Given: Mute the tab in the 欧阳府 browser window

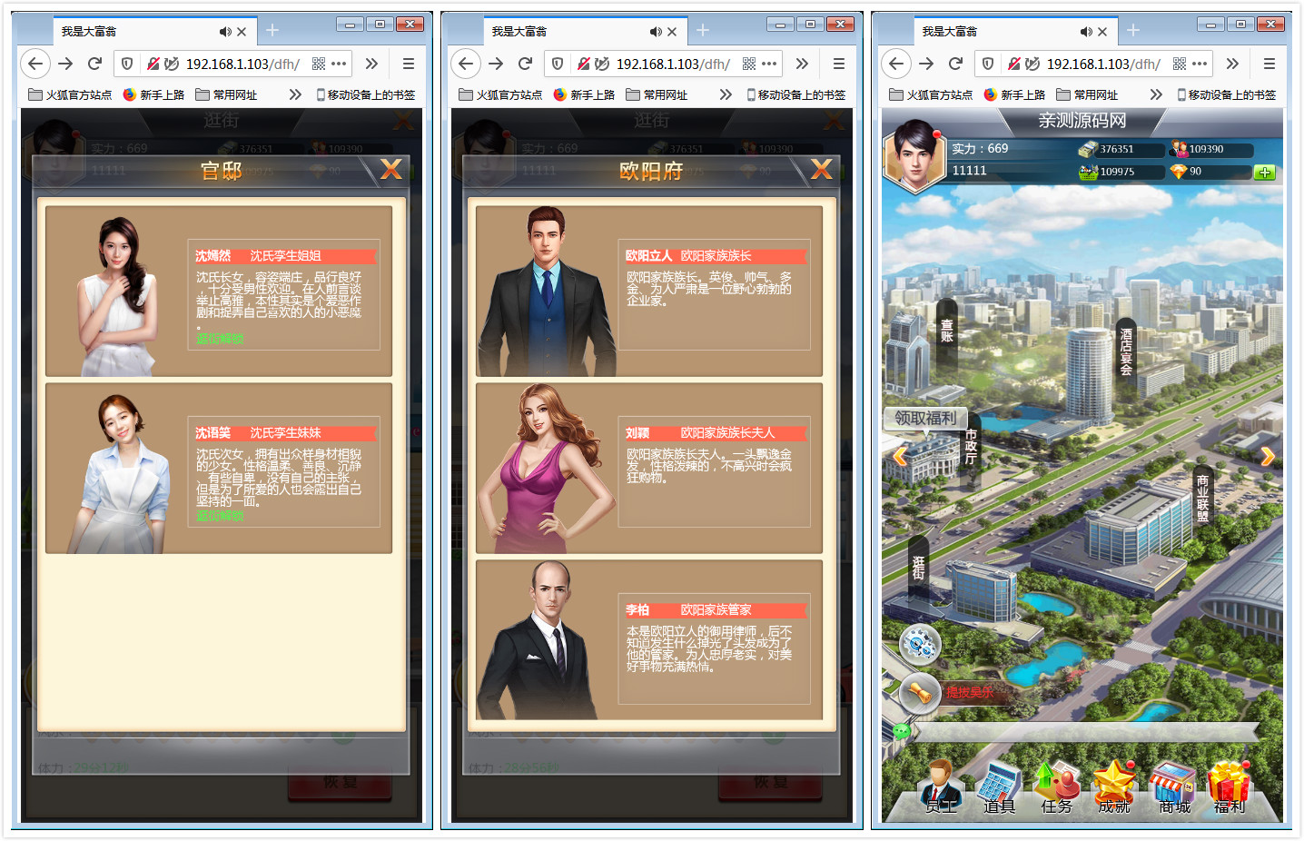Looking at the screenshot, I should (656, 32).
